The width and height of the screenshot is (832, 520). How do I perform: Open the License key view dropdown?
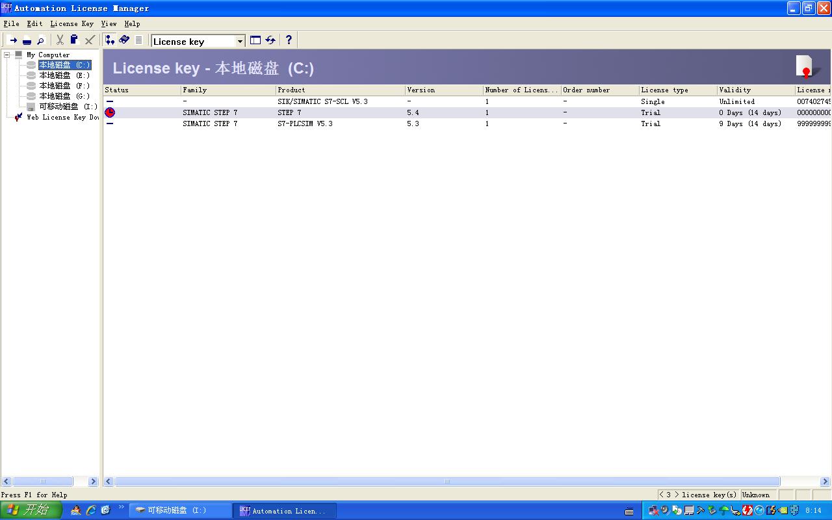click(240, 42)
